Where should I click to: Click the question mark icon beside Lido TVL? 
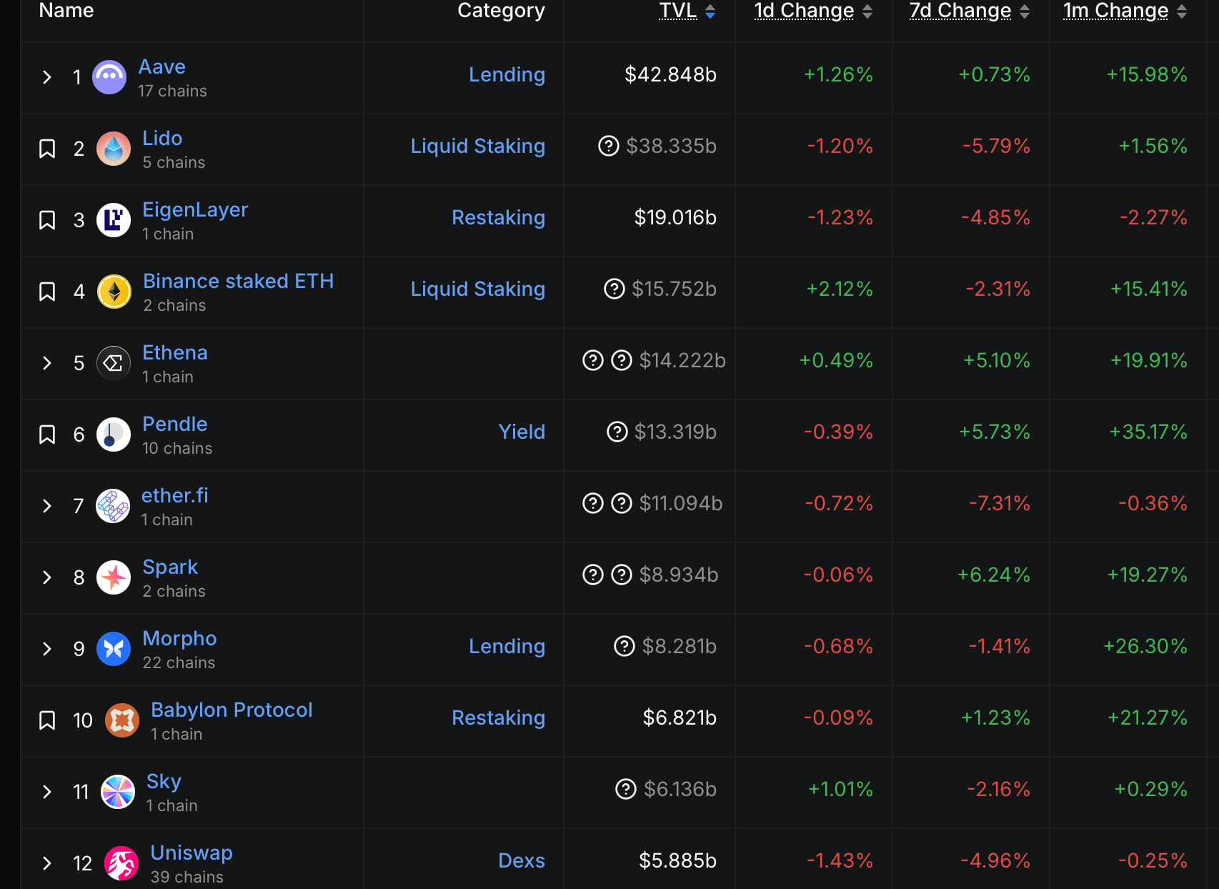pos(608,146)
